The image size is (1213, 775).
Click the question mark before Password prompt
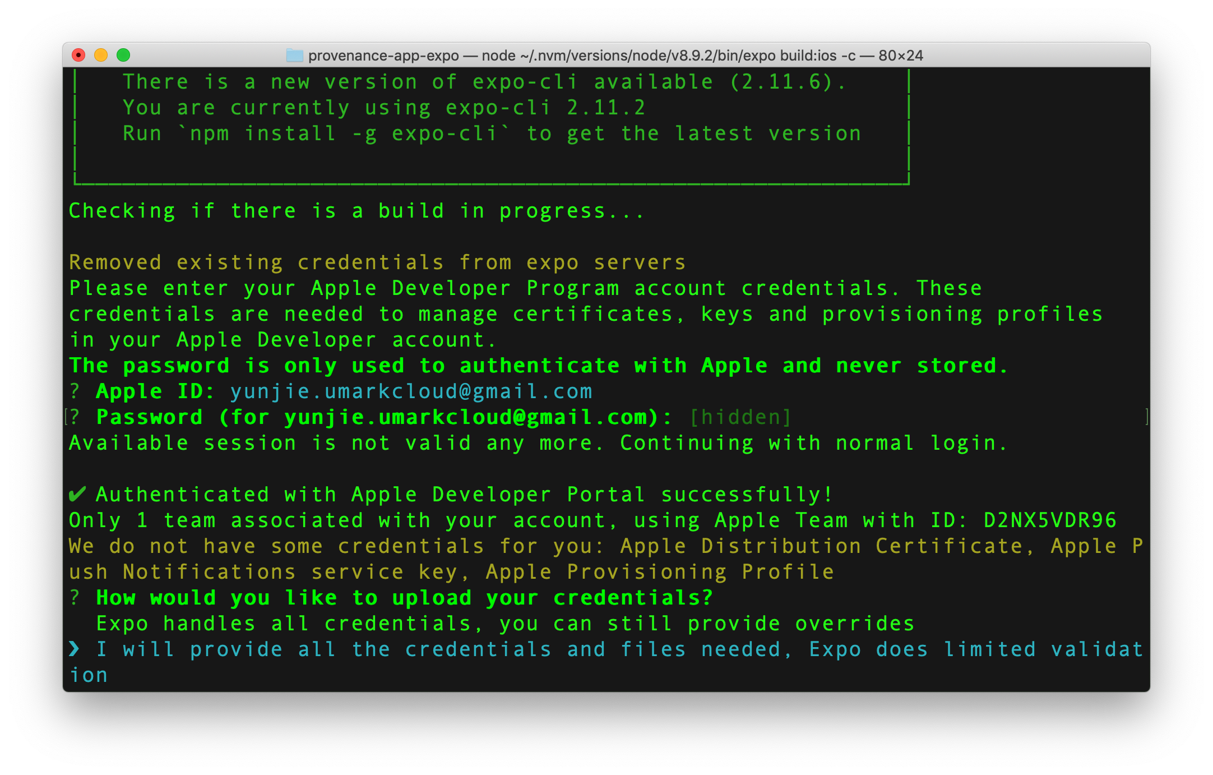coord(75,417)
